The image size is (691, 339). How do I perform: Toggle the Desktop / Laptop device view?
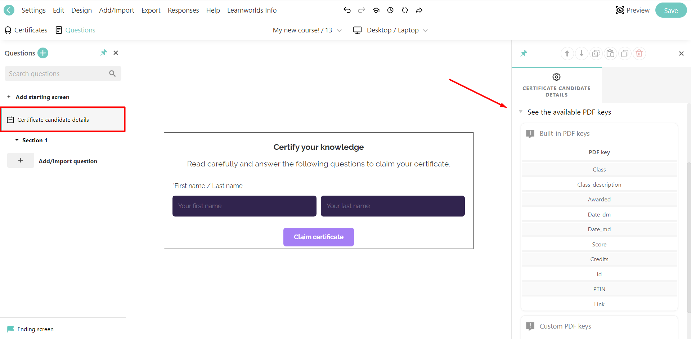391,30
